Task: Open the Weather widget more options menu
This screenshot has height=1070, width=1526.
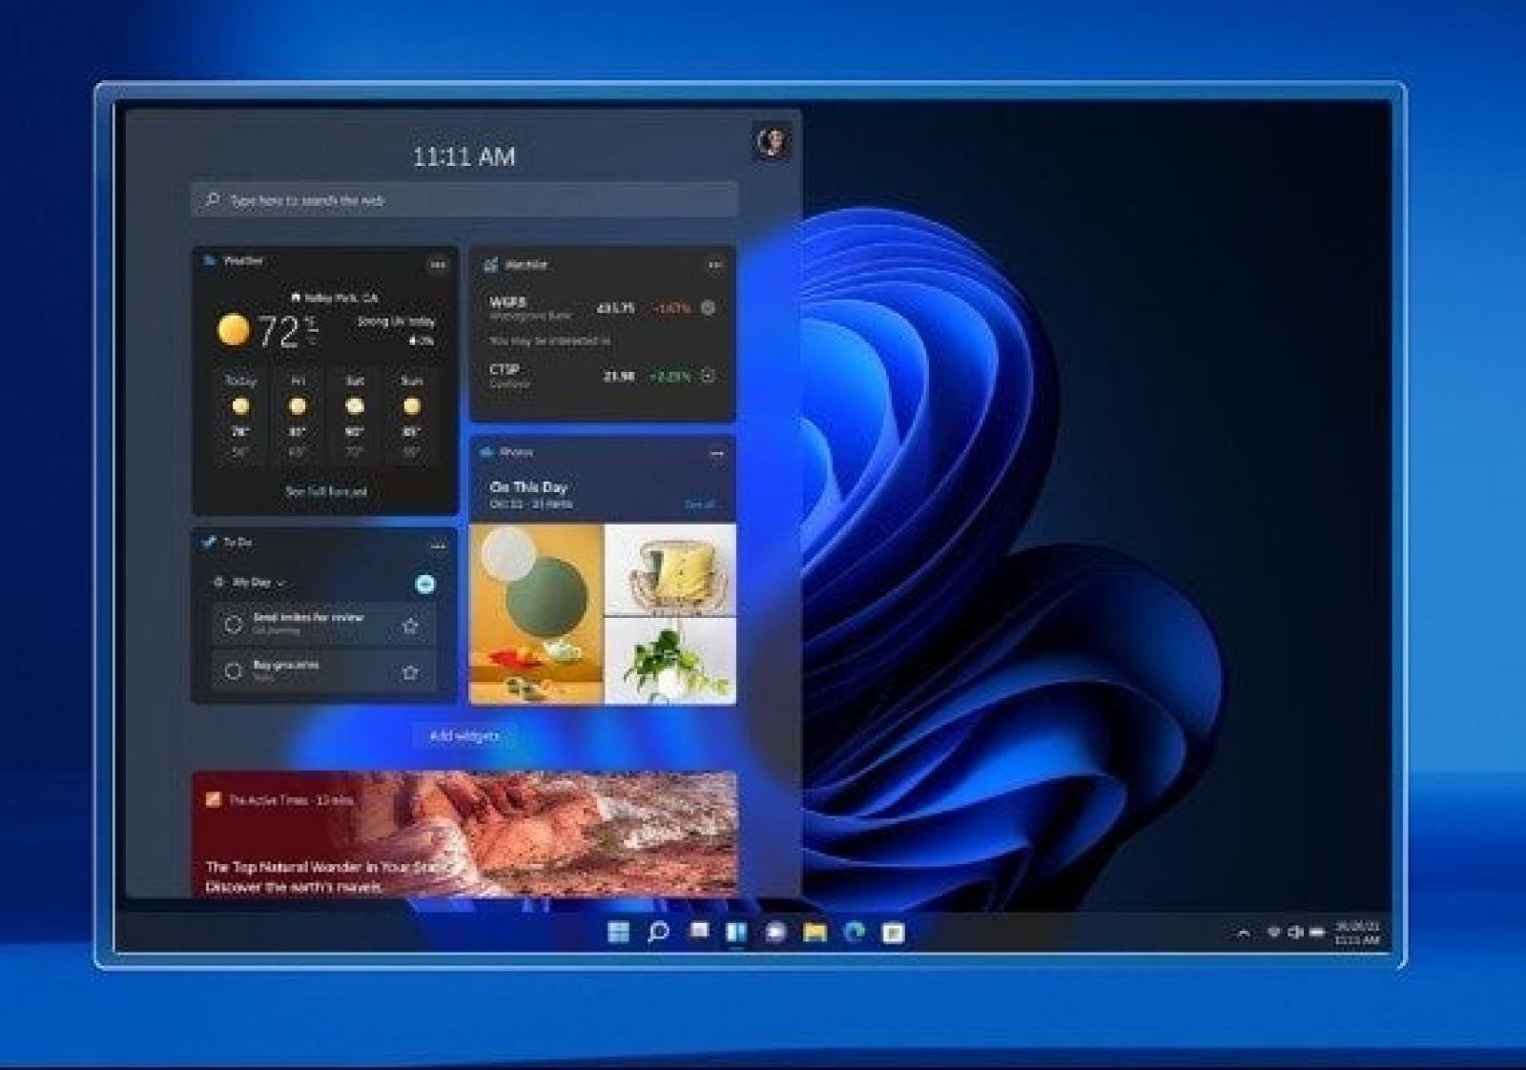Action: 438,265
